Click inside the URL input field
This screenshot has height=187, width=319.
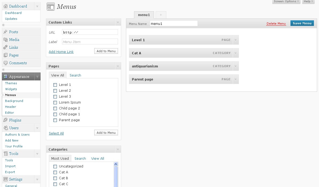(x=90, y=32)
